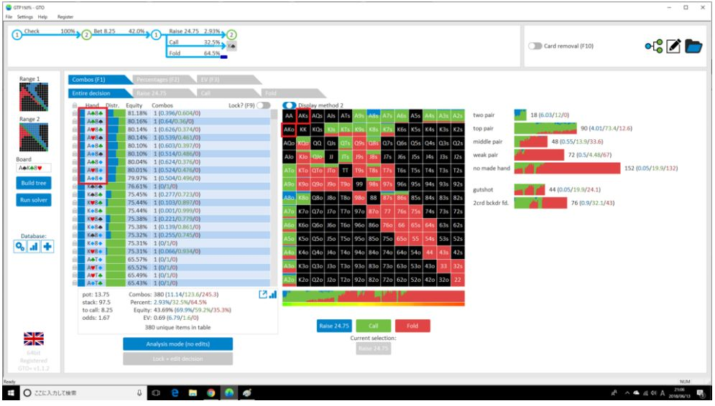This screenshot has width=715, height=406.
Task: Toggle the Lock? (F9) switch
Action: 263,105
